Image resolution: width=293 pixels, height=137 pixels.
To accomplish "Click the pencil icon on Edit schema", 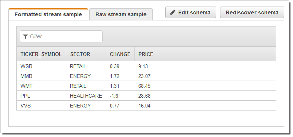I will point(173,12).
